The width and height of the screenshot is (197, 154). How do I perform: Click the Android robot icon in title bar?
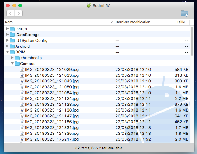(89, 5)
